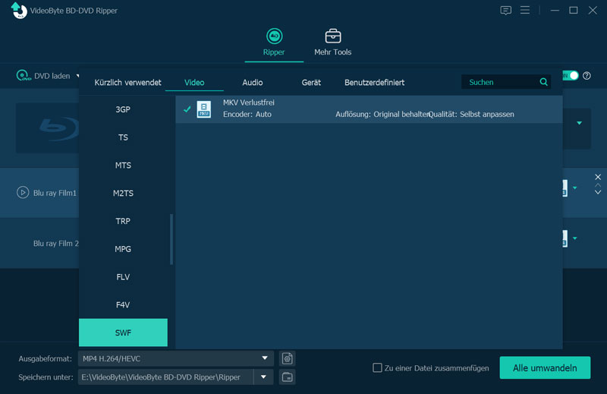Open the help question mark icon

click(587, 76)
